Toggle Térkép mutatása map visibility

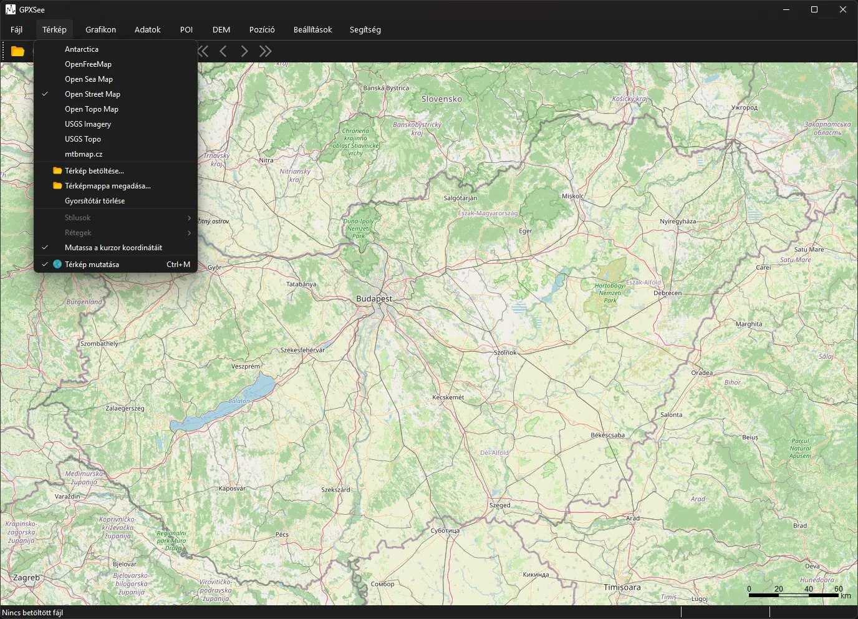tap(116, 265)
